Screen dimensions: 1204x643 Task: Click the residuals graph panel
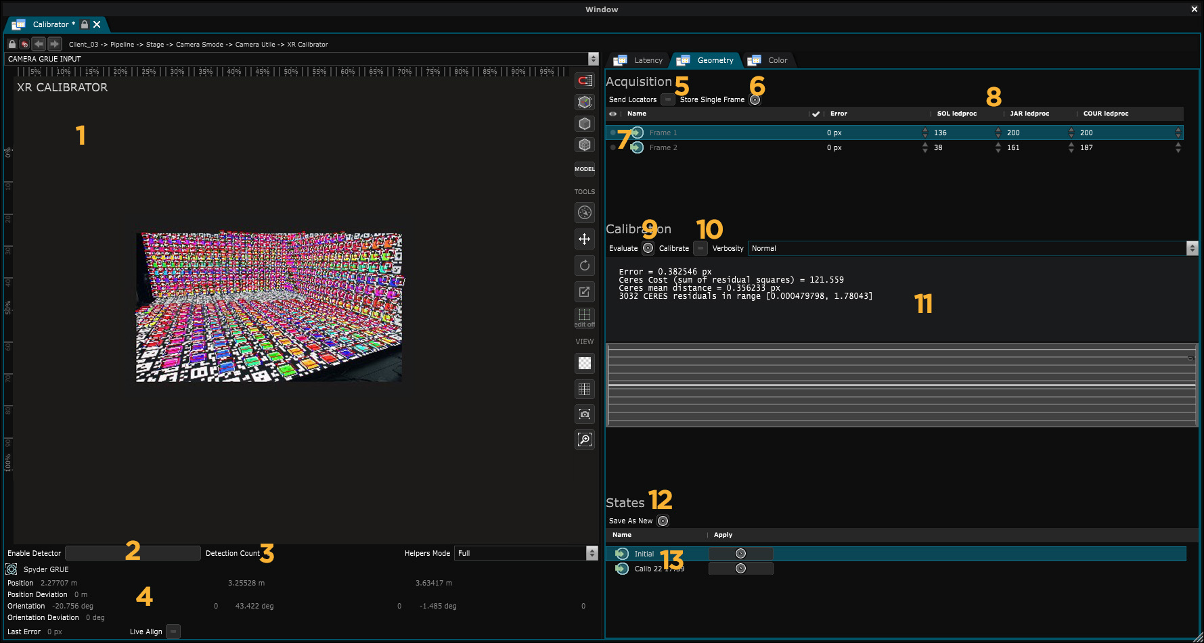(901, 385)
